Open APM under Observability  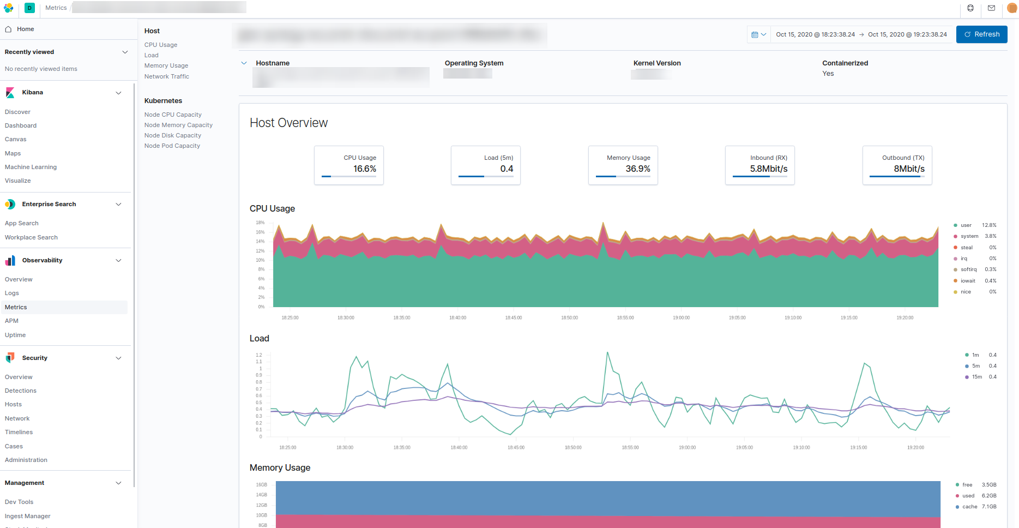tap(11, 321)
